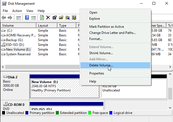Select the New Volume (E:) partition block

click(x=65, y=88)
